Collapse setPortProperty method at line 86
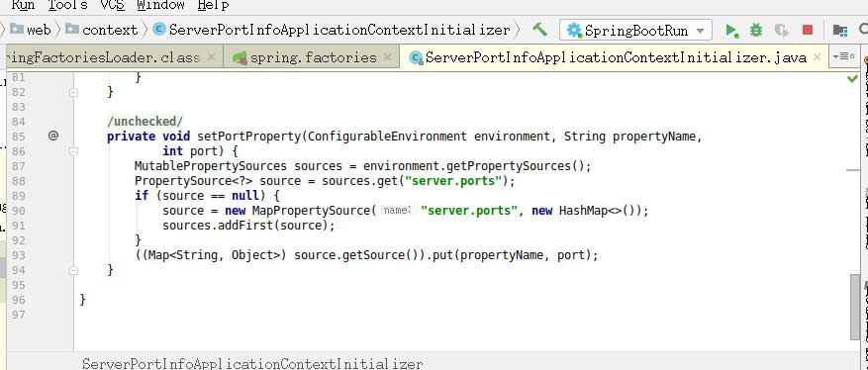Image resolution: width=868 pixels, height=370 pixels. 73,150
